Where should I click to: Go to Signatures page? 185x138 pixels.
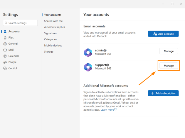coord(51,33)
